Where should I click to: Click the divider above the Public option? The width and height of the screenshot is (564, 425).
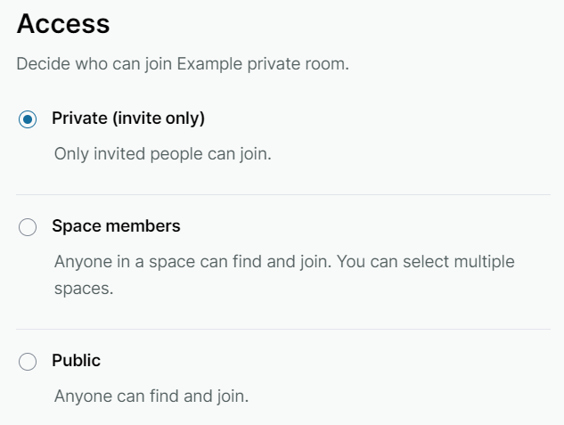point(283,329)
